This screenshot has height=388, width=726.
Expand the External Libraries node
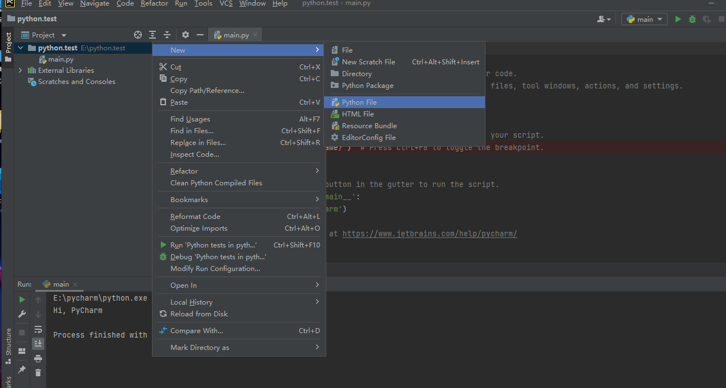[21, 70]
